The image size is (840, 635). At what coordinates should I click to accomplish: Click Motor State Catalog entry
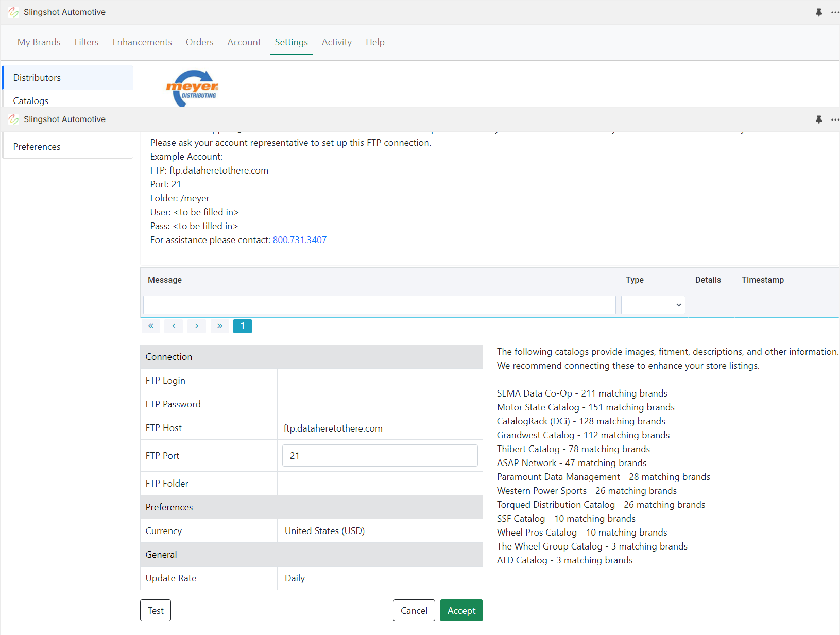[x=586, y=407]
